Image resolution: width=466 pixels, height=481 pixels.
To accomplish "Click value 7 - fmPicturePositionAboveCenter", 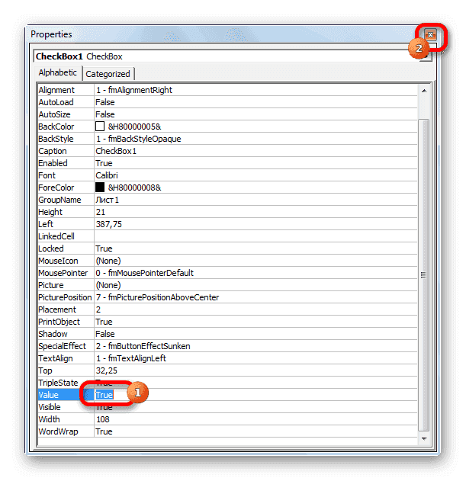I will pos(157,297).
